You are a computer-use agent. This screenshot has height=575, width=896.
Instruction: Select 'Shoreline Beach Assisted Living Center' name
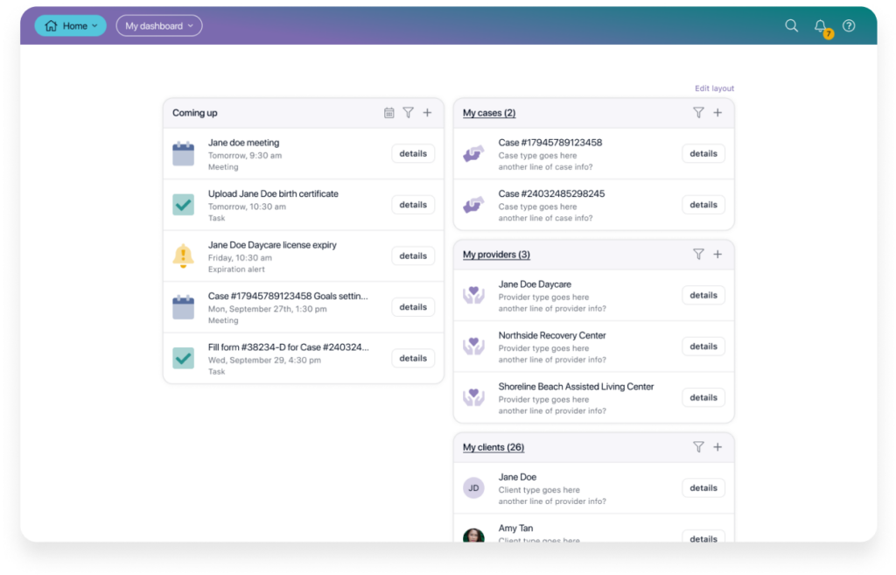click(x=576, y=386)
